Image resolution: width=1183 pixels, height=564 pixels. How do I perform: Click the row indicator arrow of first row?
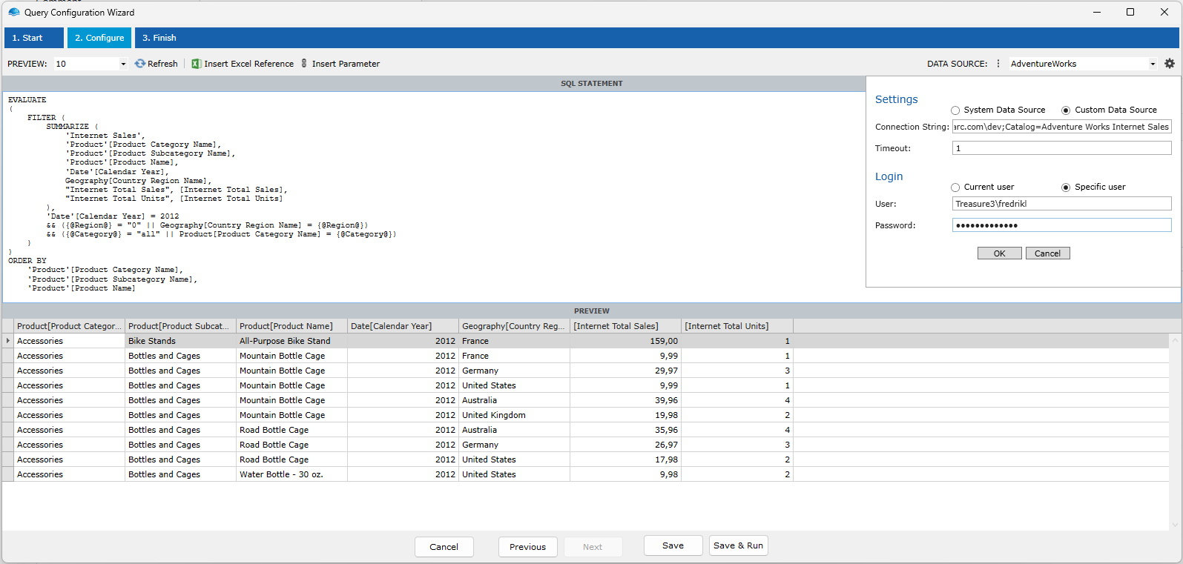[8, 341]
